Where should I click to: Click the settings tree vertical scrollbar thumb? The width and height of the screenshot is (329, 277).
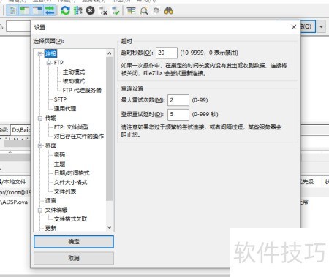pyautogui.click(x=110, y=129)
